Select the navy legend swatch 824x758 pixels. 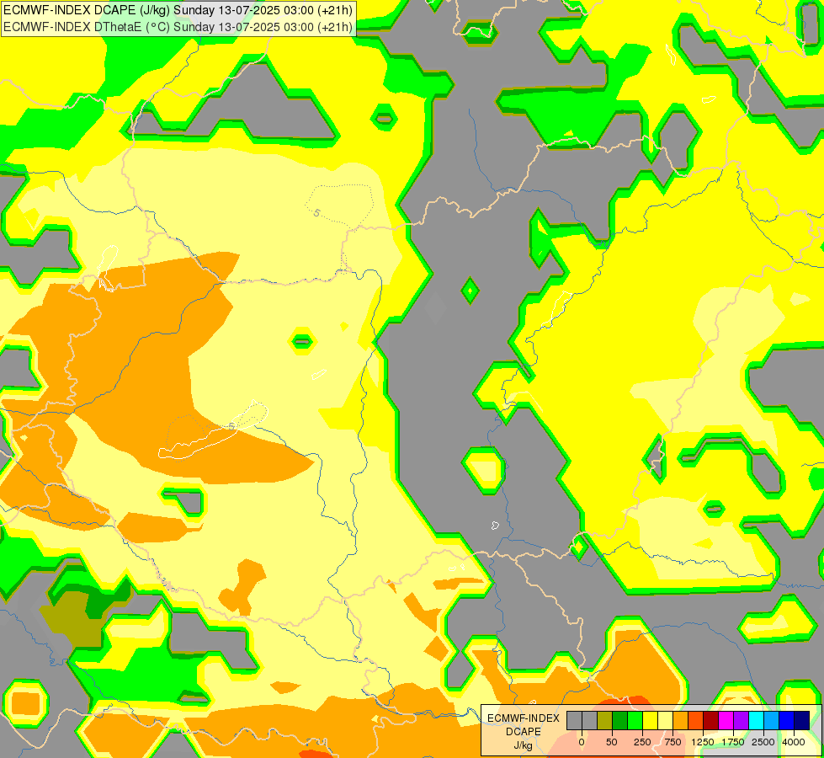pos(801,720)
